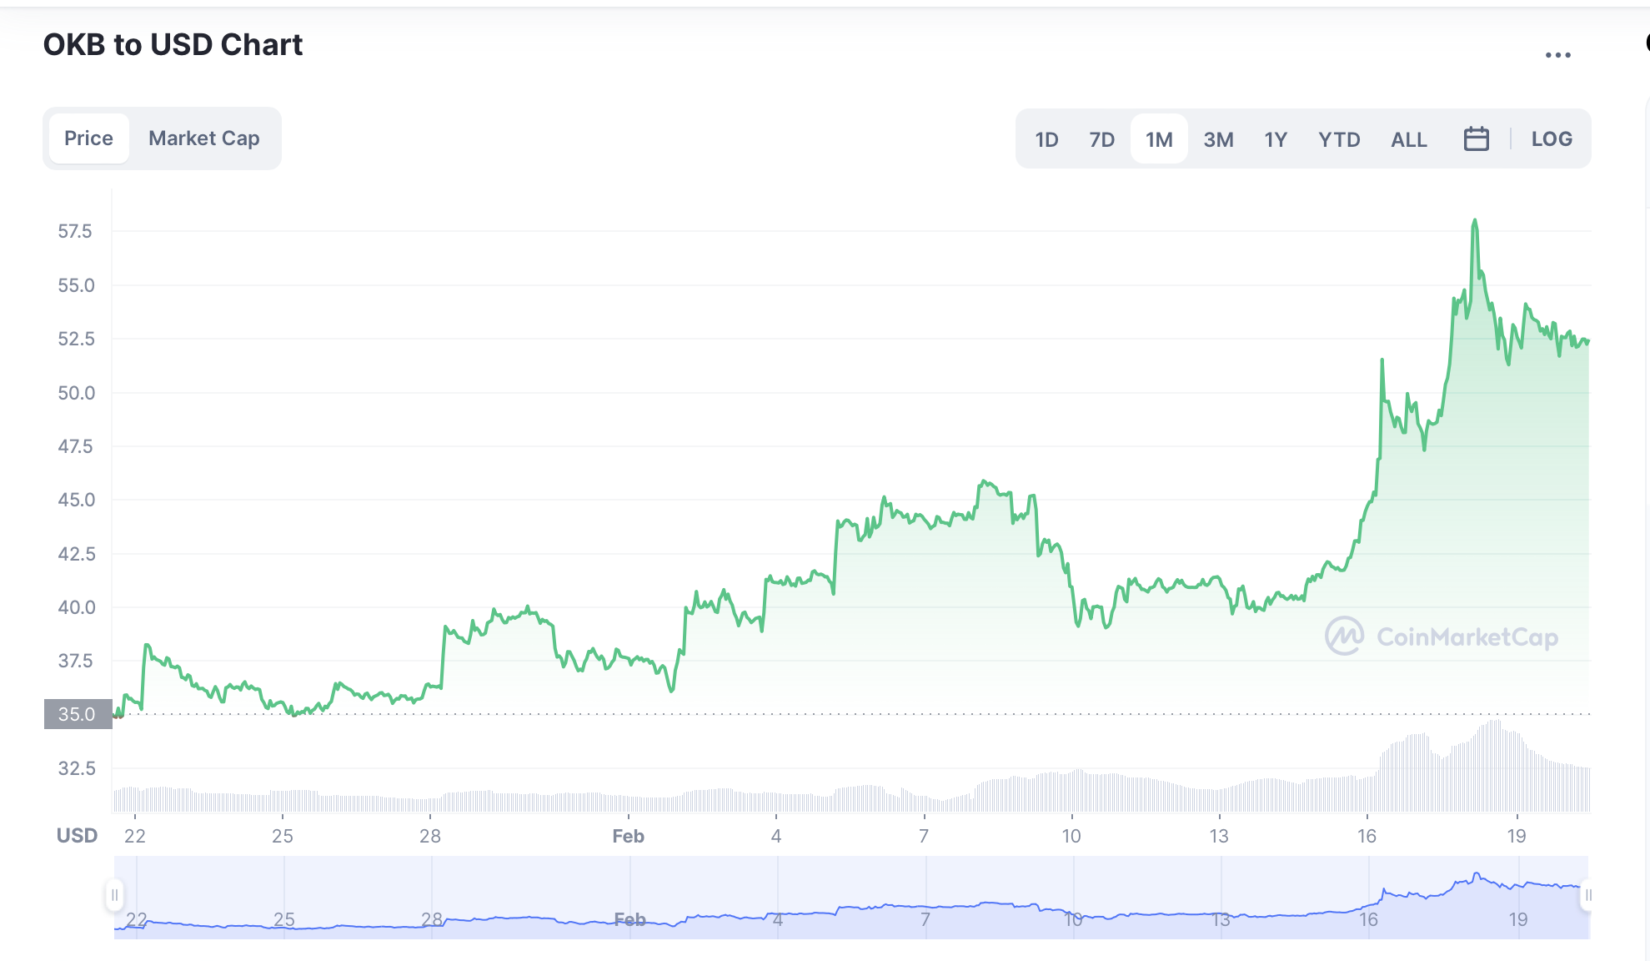Click the 16 date label on x-axis
Image resolution: width=1650 pixels, height=961 pixels.
[1367, 836]
